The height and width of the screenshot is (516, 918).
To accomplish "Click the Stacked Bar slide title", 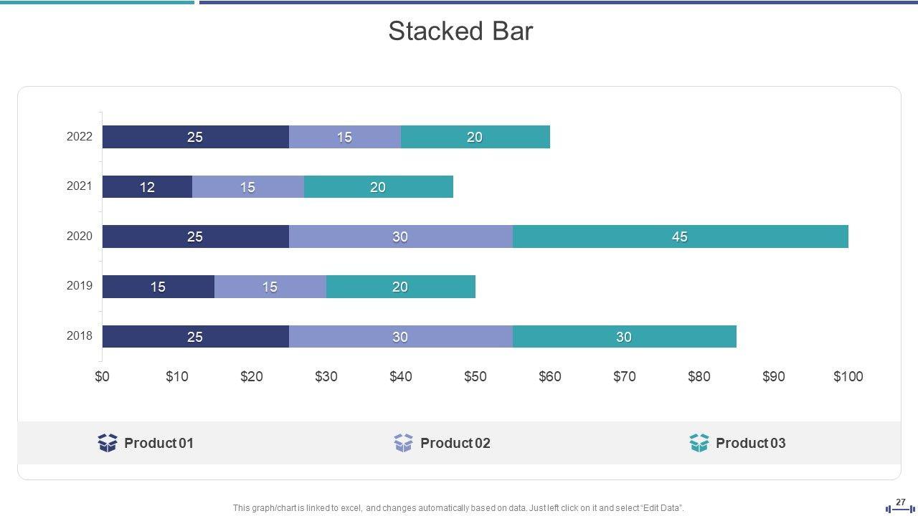I will click(x=460, y=32).
